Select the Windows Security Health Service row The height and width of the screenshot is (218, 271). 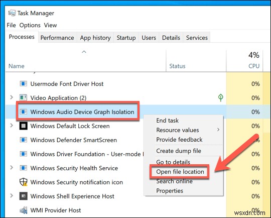click(x=138, y=168)
